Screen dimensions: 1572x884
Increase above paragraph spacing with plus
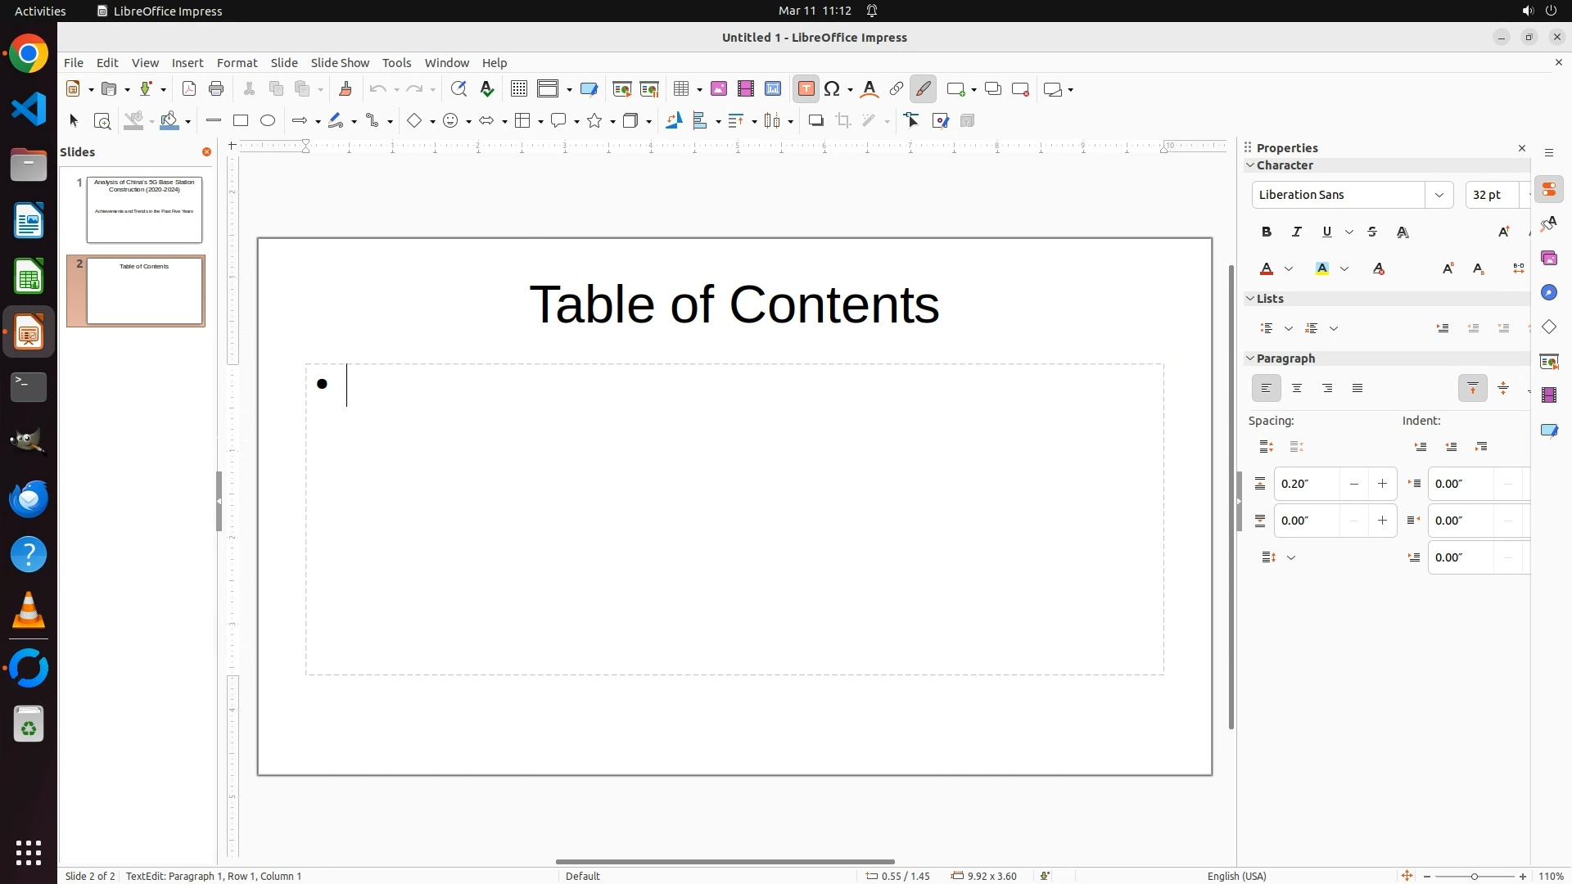click(x=1382, y=484)
